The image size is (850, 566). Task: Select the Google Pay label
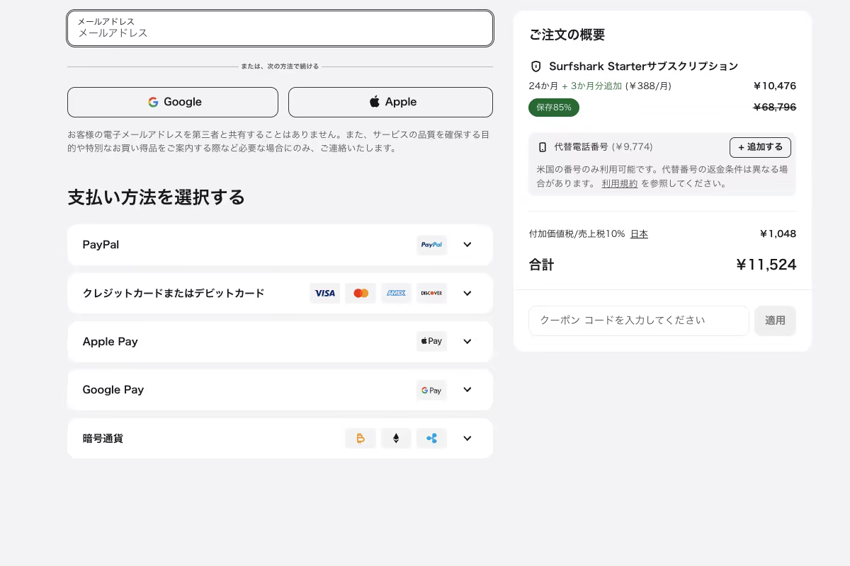[x=113, y=390]
